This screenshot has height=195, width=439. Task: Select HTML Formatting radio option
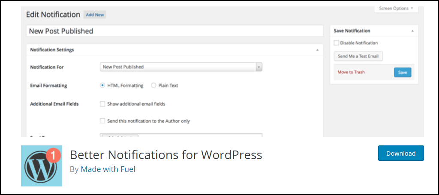coord(102,86)
